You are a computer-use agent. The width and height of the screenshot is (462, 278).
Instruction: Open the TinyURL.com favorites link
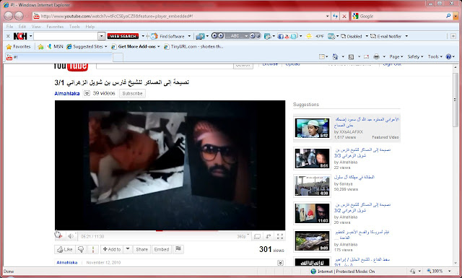[193, 47]
